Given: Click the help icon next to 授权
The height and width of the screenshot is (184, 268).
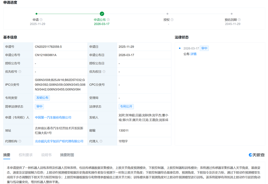Looking at the screenshot, I should [172, 20].
